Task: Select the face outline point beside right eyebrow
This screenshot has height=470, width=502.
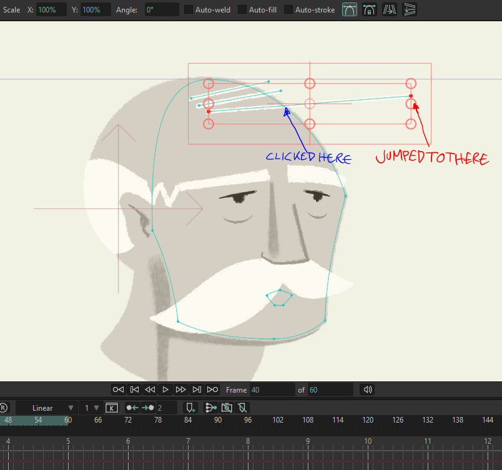Action: tap(346, 196)
